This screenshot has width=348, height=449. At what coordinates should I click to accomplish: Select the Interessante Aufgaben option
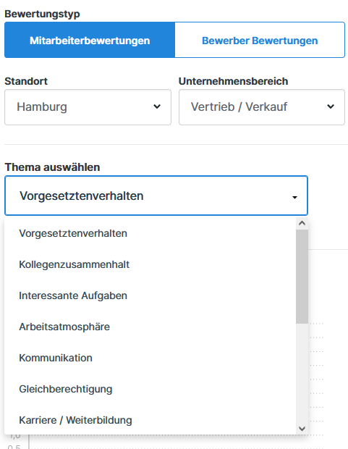(x=150, y=295)
